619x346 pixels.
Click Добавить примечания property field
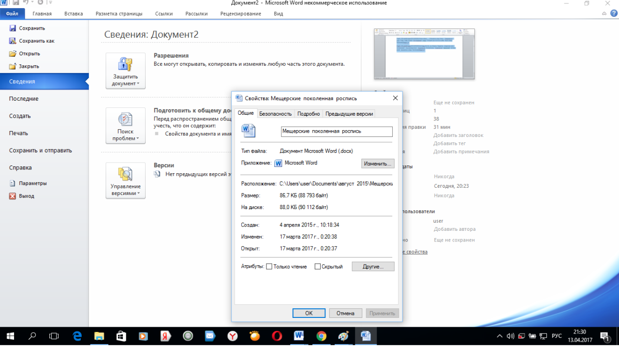coord(461,151)
